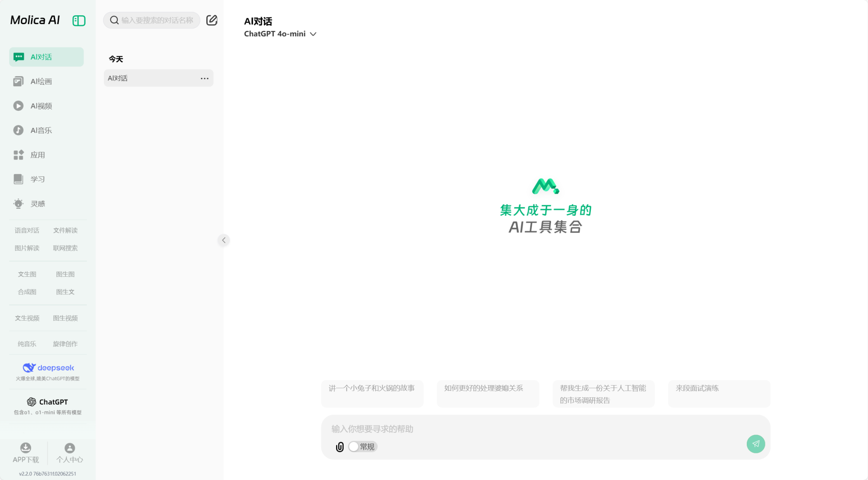Click the paperclip attachment icon

point(339,447)
